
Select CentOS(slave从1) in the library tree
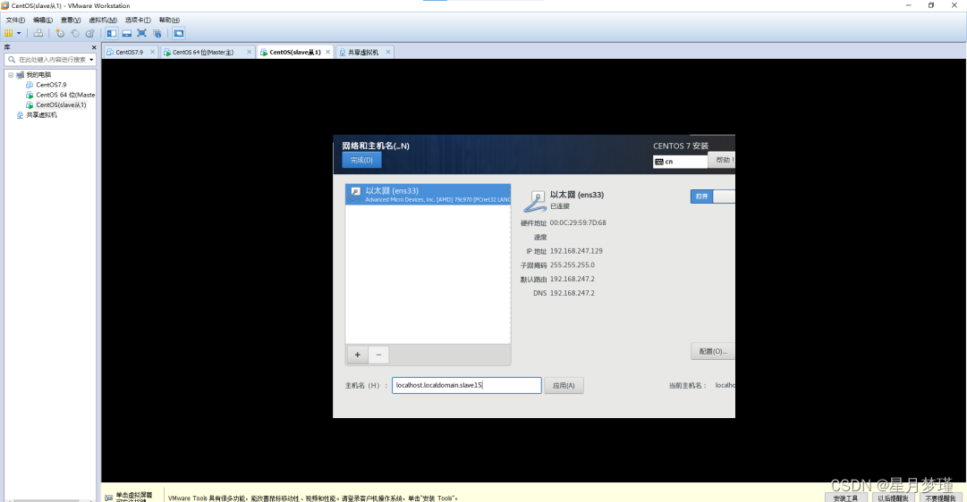tap(61, 105)
